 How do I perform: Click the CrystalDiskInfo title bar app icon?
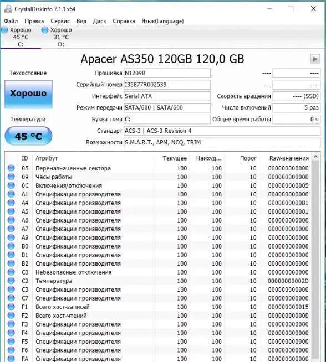click(8, 9)
